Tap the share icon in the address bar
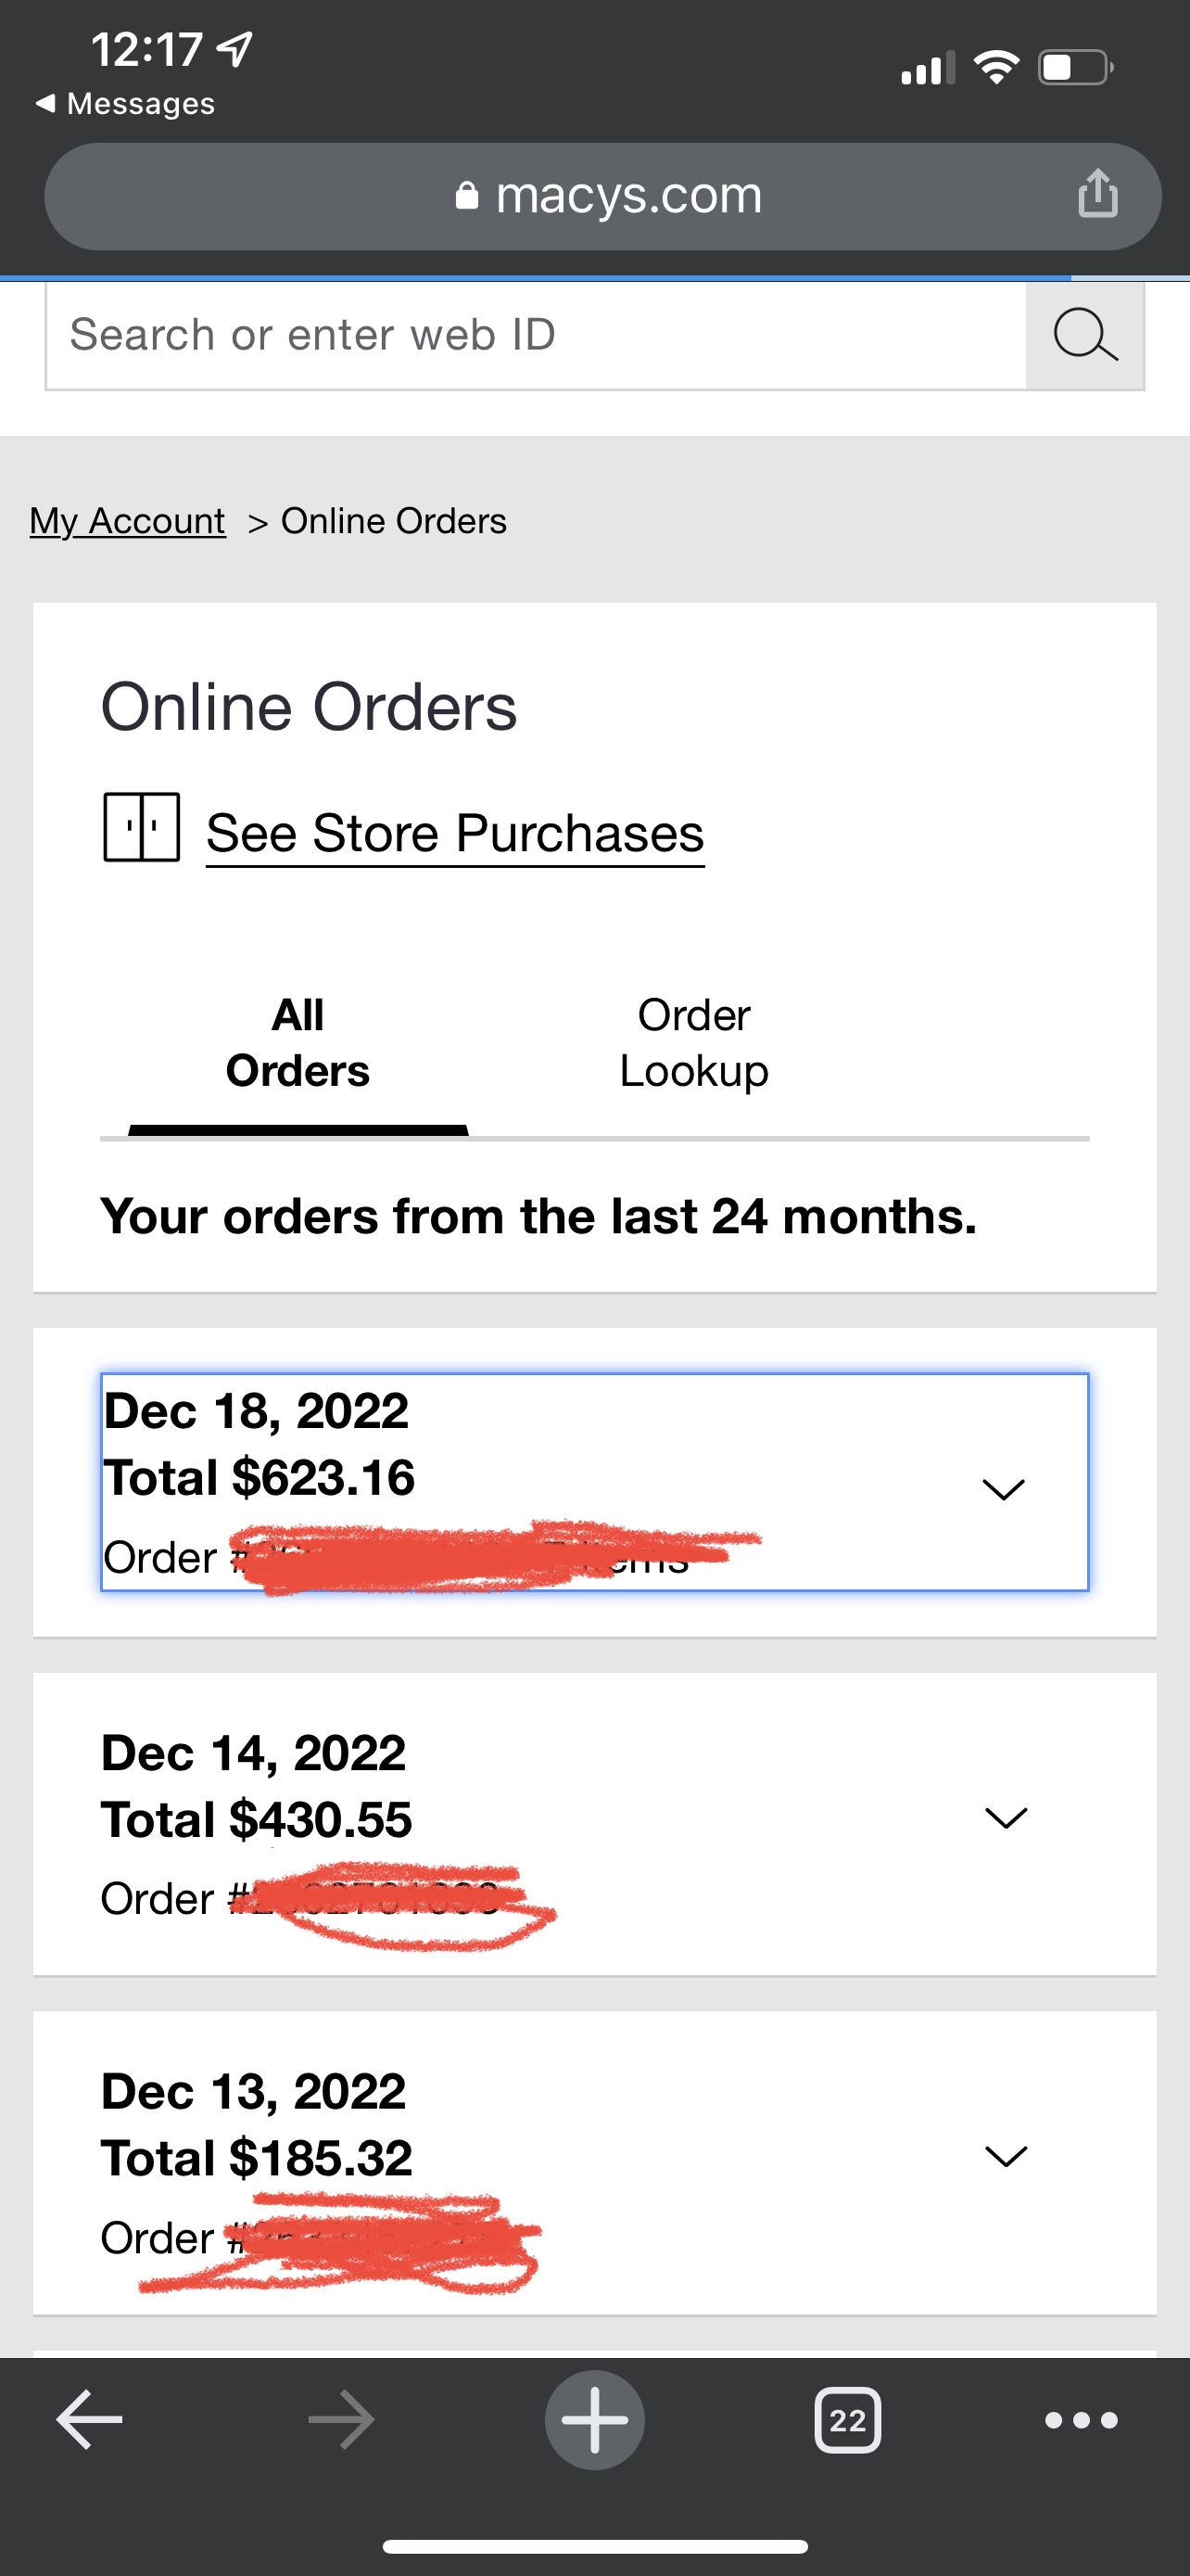Image resolution: width=1190 pixels, height=2576 pixels. [x=1097, y=195]
